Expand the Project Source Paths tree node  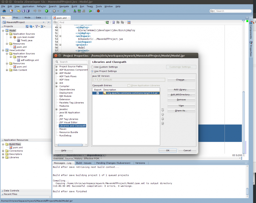(56, 67)
